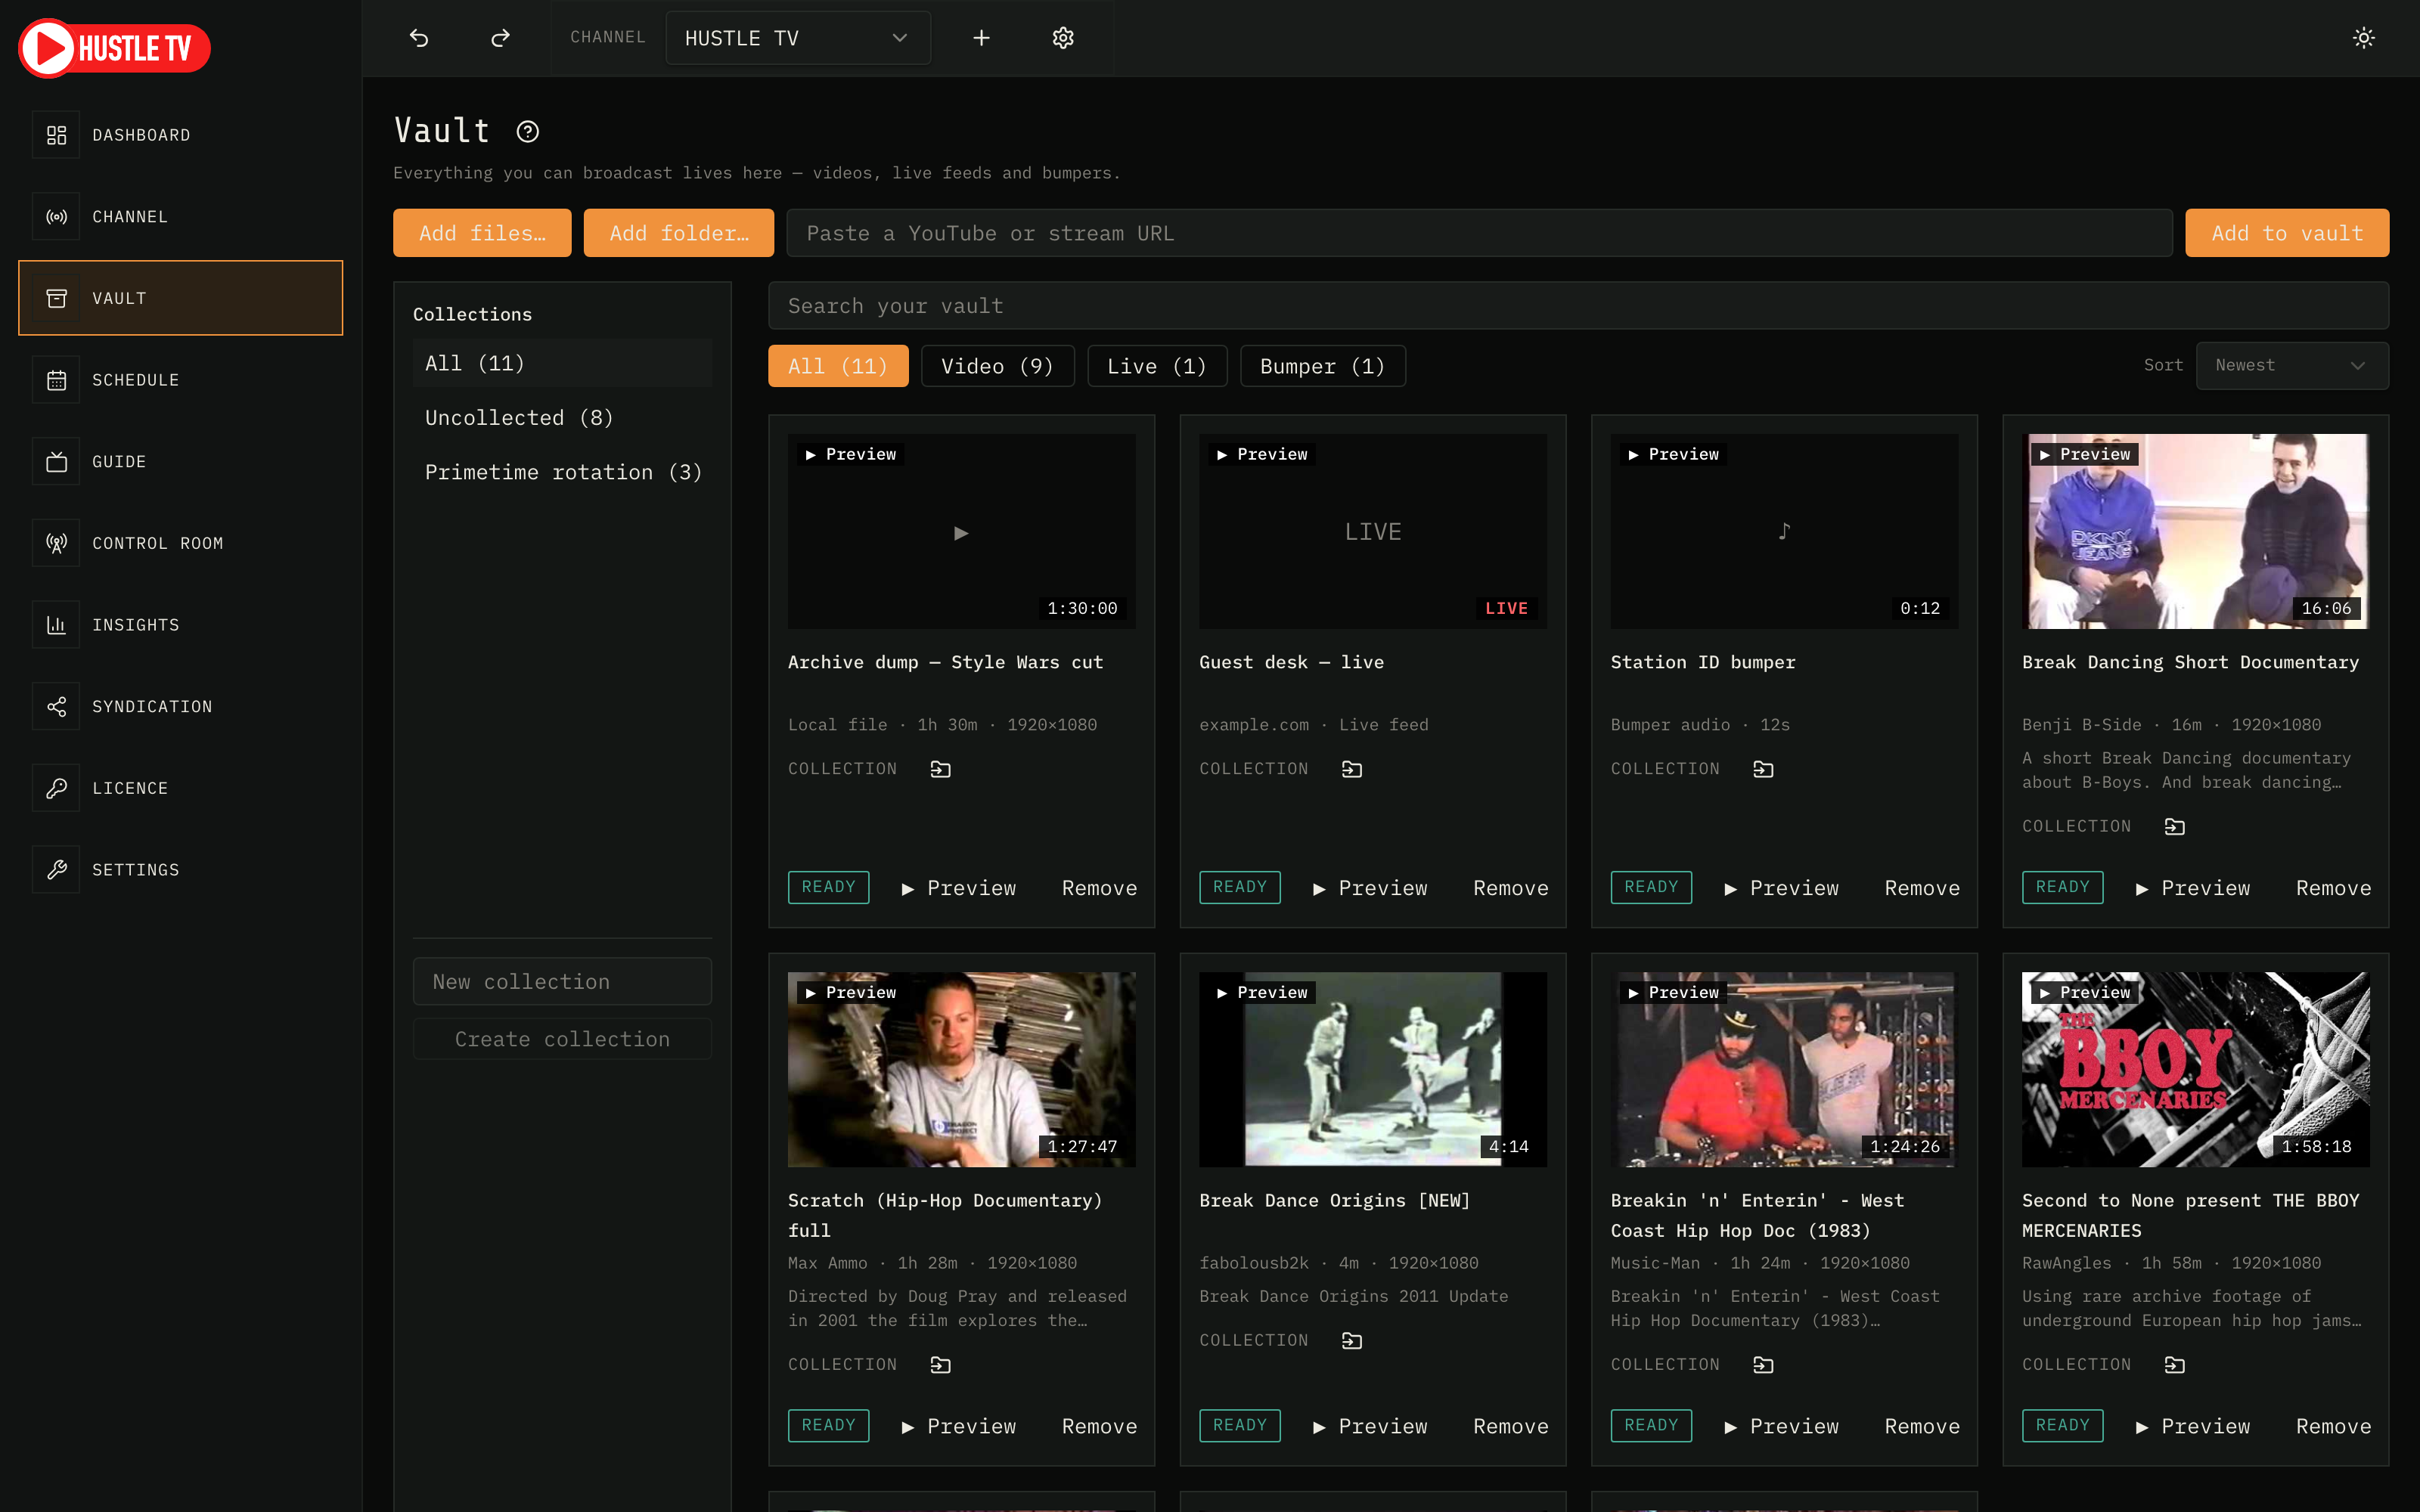Remove Guest desk – live item
Image resolution: width=2420 pixels, height=1512 pixels.
click(1510, 888)
